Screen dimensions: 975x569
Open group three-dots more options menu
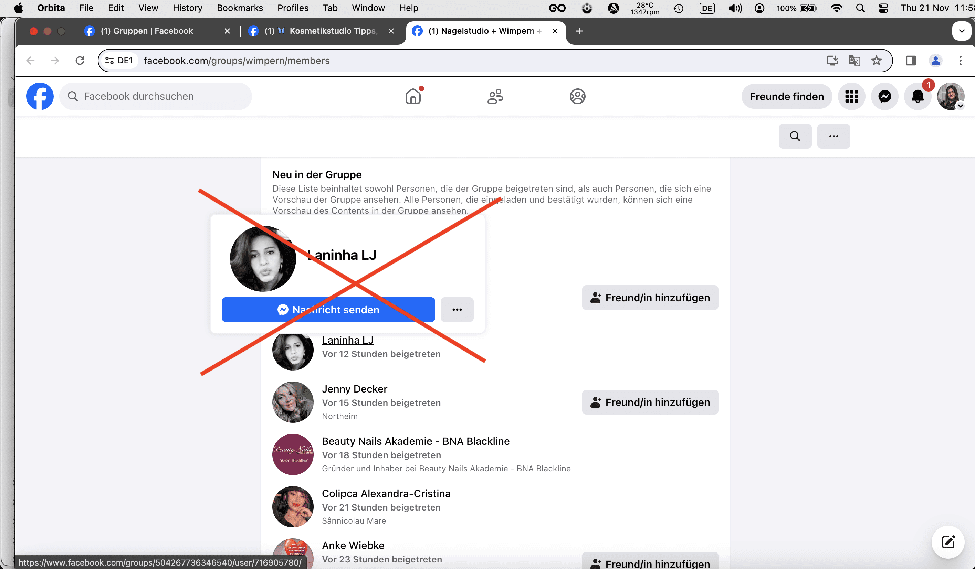coord(834,136)
